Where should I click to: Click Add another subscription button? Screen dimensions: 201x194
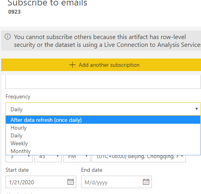tap(101, 65)
